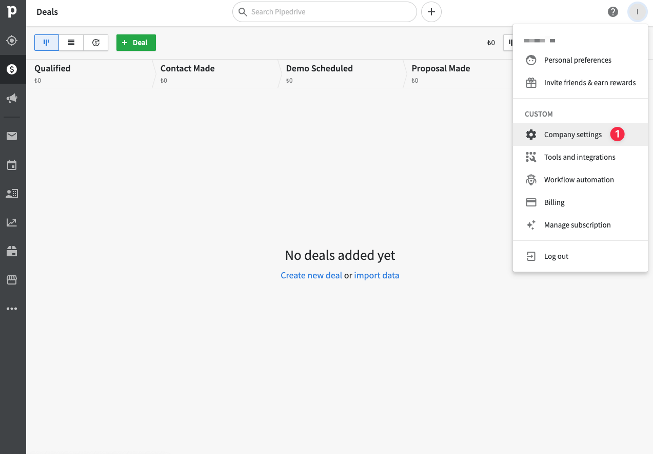Follow the import data link
Screen dimensions: 653x454
tap(377, 275)
